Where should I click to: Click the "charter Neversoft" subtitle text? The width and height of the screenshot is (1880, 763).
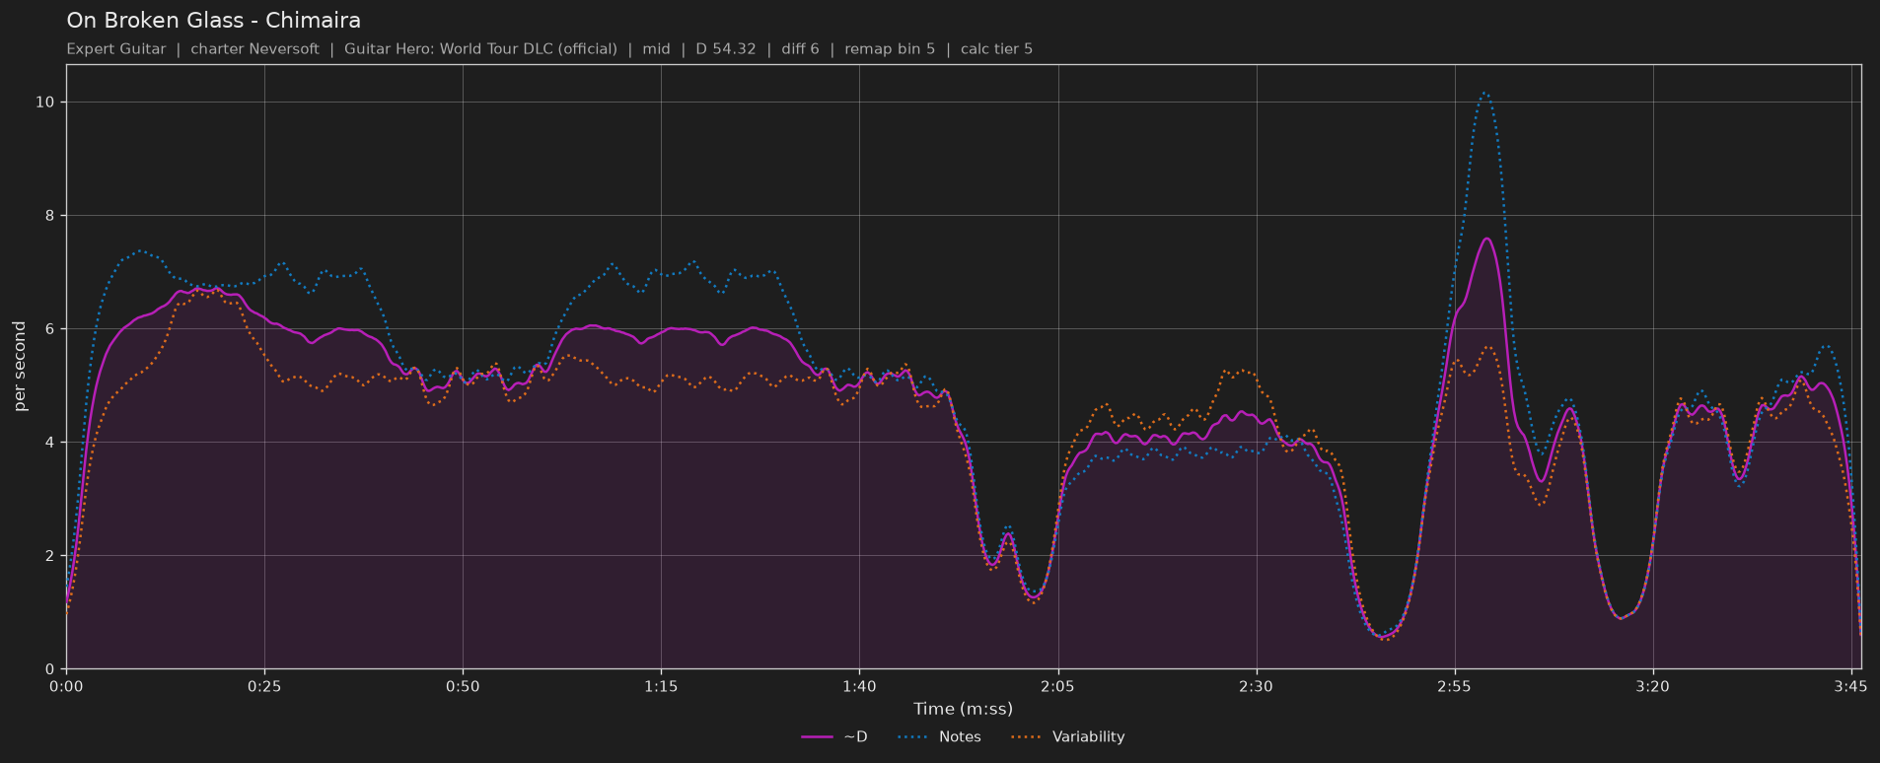tap(254, 49)
